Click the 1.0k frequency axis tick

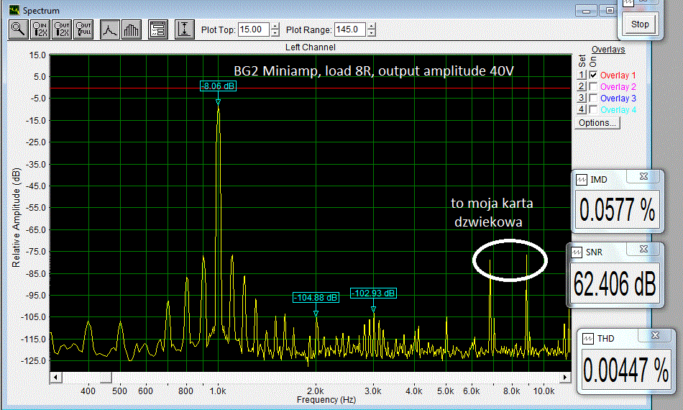tap(218, 391)
